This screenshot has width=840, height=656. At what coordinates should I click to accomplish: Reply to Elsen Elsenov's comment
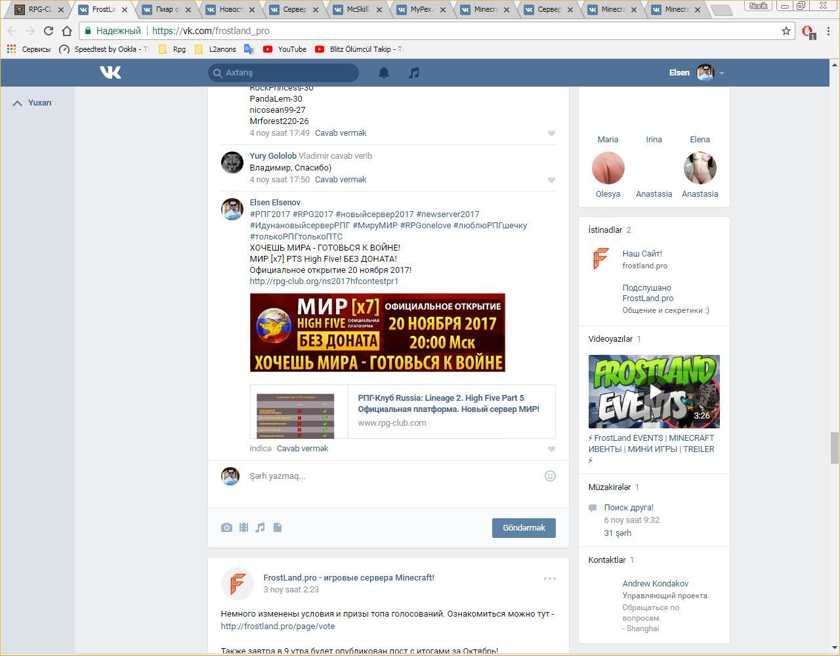[303, 448]
